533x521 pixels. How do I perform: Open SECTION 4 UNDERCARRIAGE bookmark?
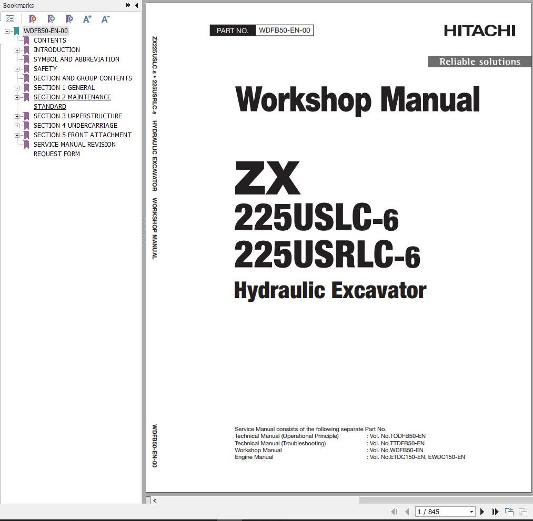(x=75, y=126)
